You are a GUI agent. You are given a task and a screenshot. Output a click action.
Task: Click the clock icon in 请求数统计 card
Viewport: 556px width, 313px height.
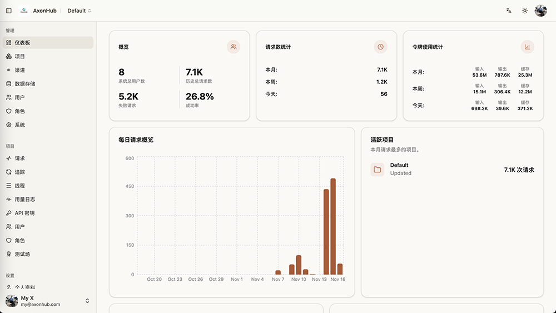pos(380,47)
